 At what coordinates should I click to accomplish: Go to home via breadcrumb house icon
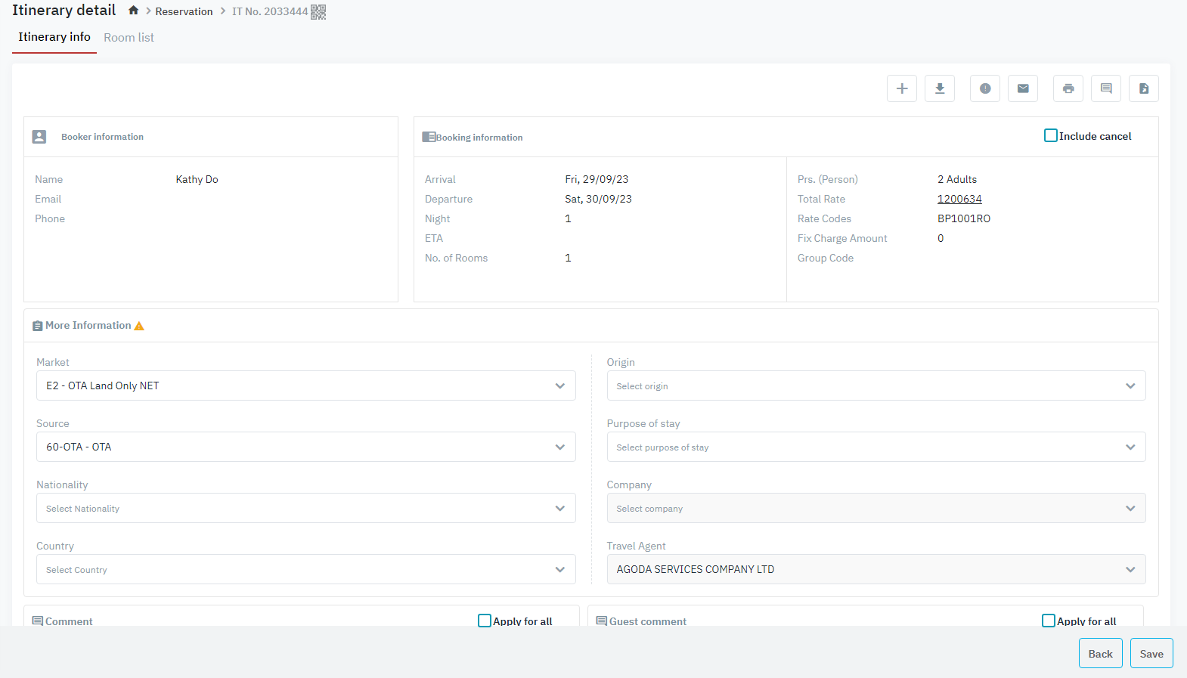133,11
